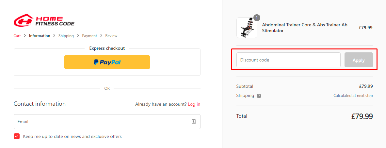Focus the Email input field
The image size is (386, 148).
[x=101, y=122]
